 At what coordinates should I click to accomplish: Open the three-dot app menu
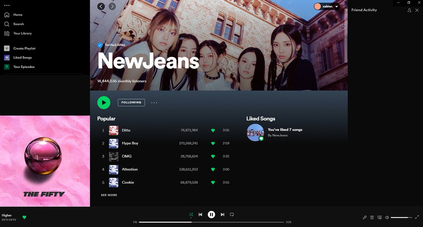7,5
